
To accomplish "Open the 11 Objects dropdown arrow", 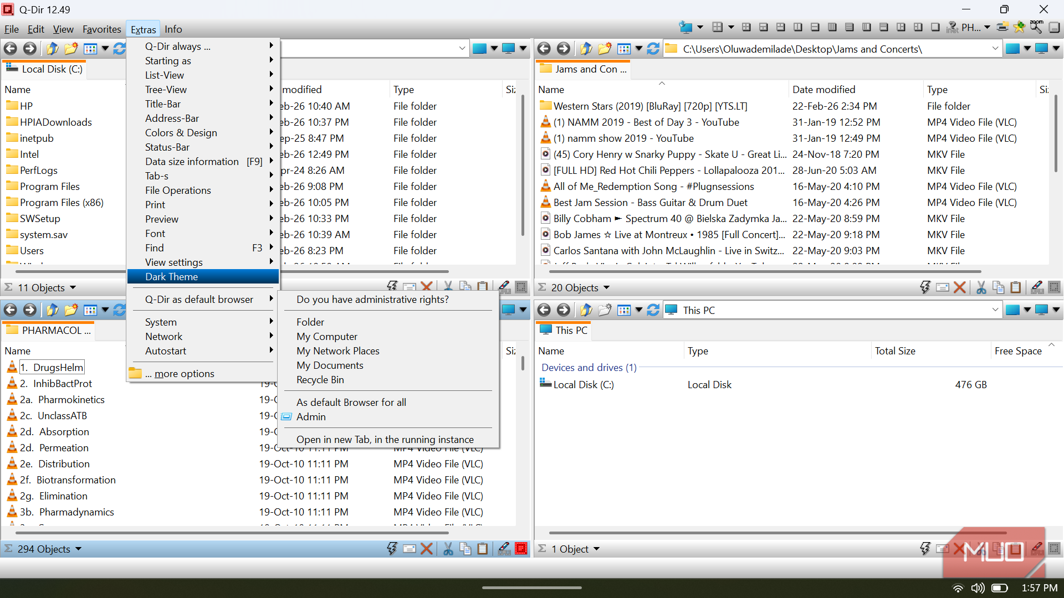I will [73, 287].
